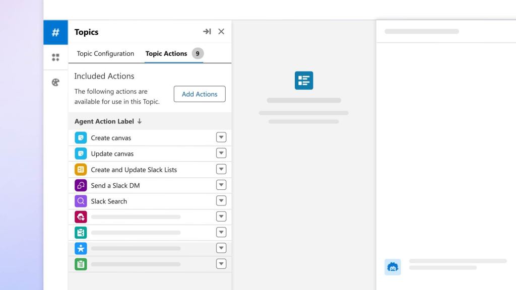This screenshot has width=516, height=290.
Task: Click the Included Actions heading
Action: pyautogui.click(x=104, y=76)
